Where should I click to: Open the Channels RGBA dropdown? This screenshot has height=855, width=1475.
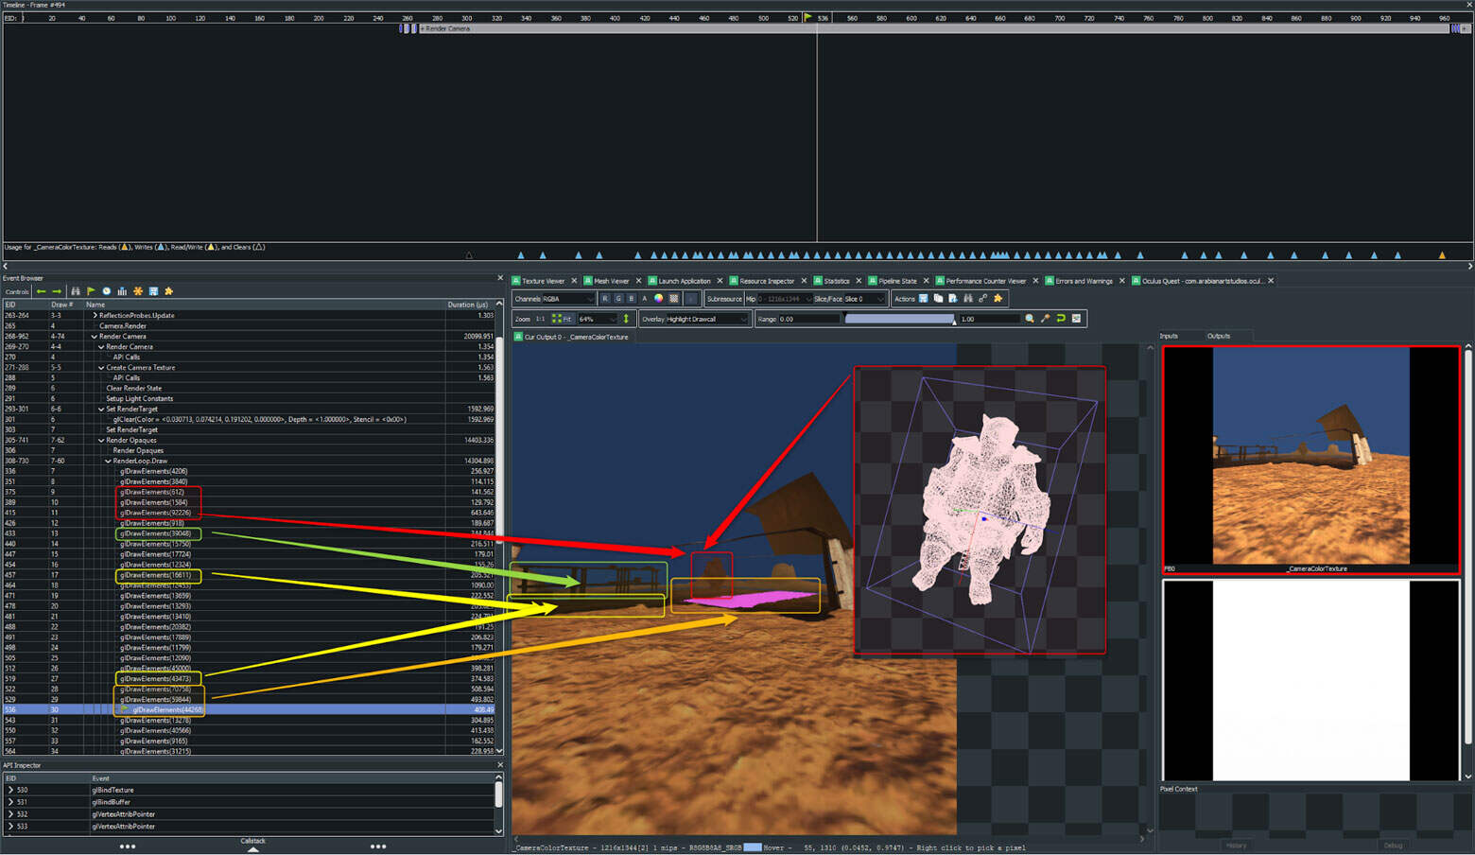(x=554, y=299)
